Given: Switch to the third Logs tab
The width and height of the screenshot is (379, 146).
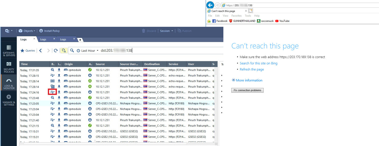Looking at the screenshot, I should point(63,39).
